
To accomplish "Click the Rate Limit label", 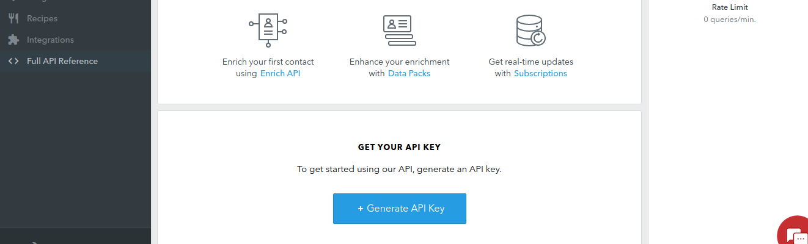I will [730, 7].
